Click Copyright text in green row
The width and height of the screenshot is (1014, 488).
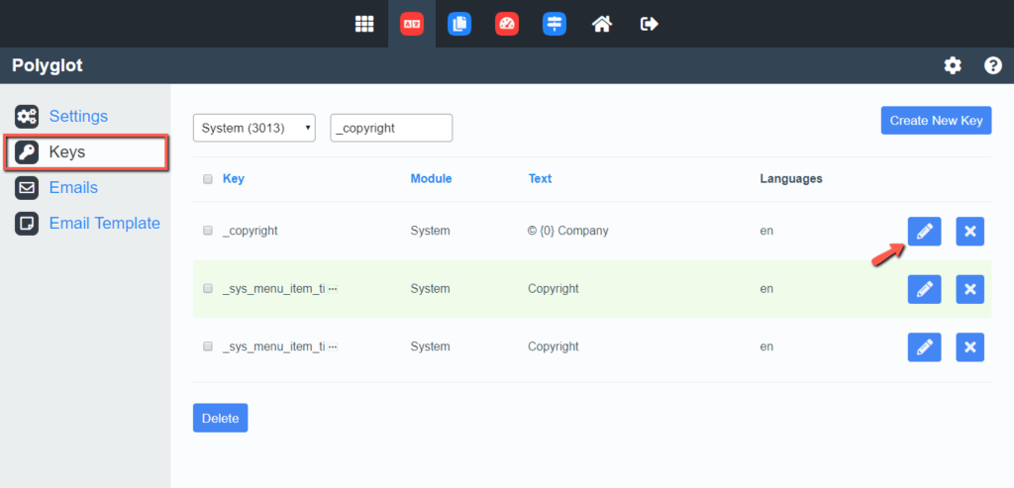click(553, 289)
